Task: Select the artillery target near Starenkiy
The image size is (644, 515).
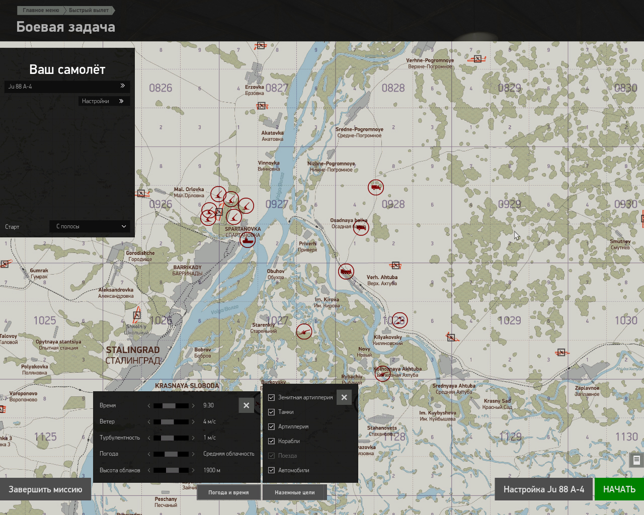Action: (304, 331)
